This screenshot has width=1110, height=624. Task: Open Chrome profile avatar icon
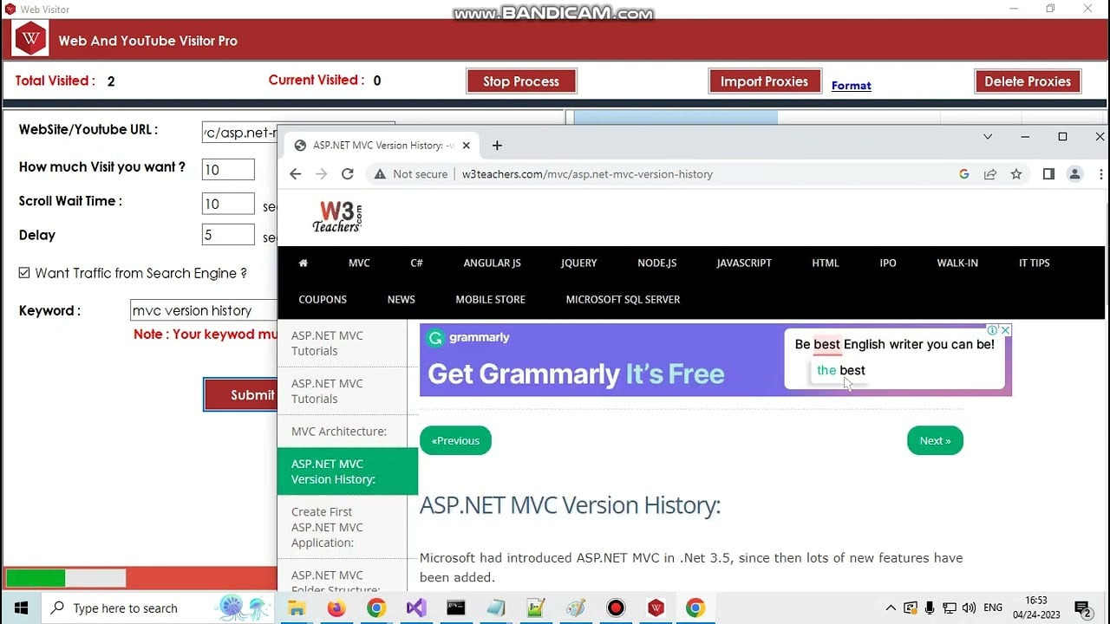(x=1074, y=174)
